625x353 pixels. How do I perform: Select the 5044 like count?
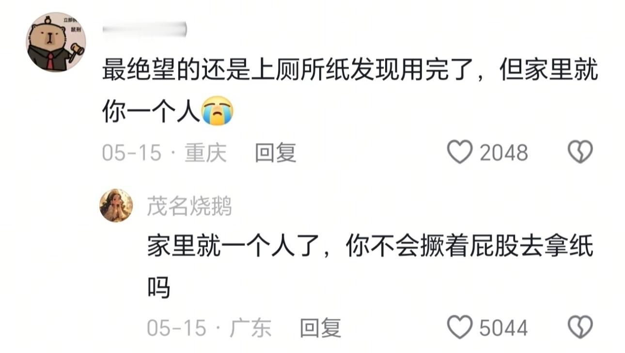click(503, 328)
